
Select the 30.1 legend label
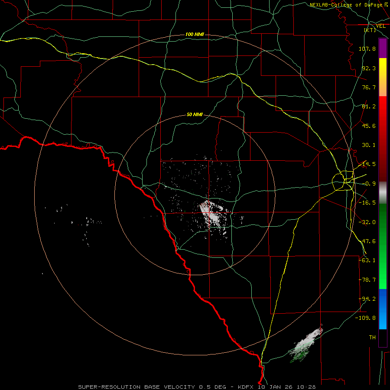pos(369,145)
